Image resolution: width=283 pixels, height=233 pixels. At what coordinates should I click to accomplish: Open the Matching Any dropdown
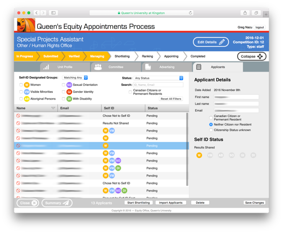tap(75, 78)
